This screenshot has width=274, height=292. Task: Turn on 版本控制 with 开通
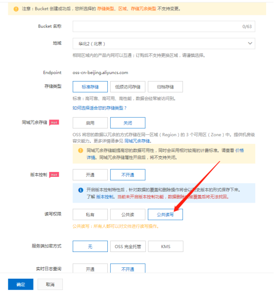point(90,175)
